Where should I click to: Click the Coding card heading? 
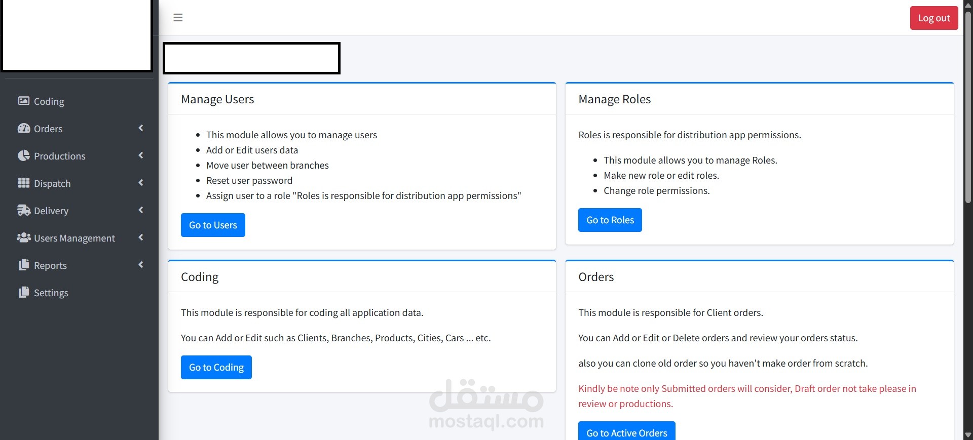[x=200, y=277]
